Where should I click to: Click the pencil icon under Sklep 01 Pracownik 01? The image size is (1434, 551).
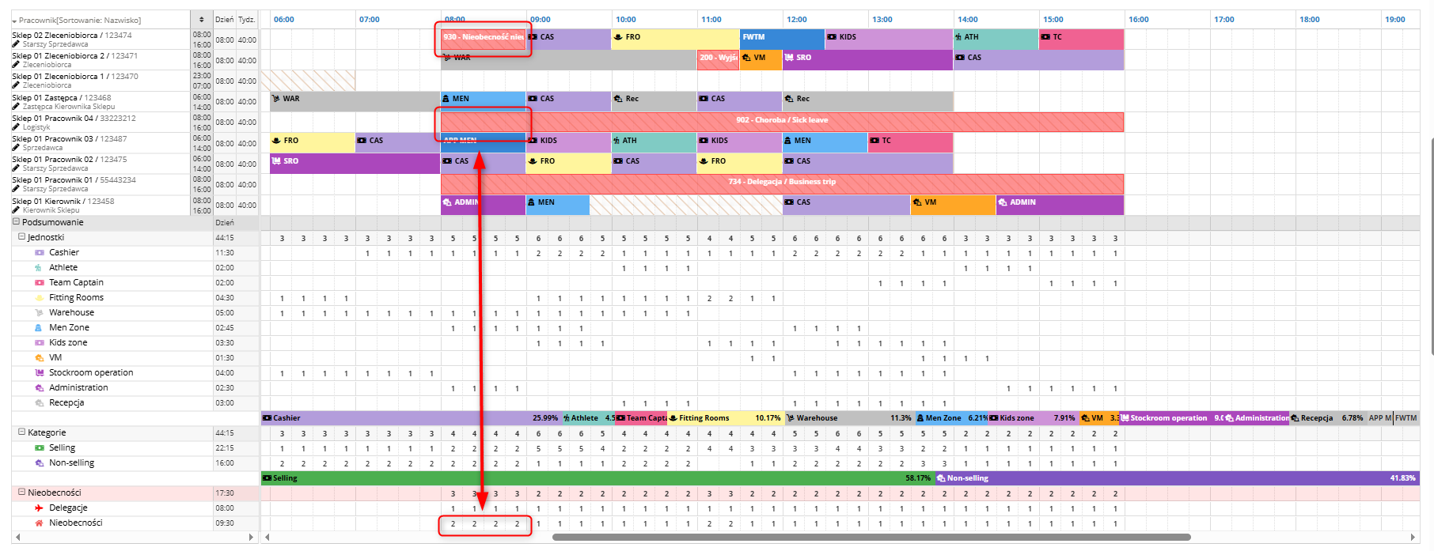click(16, 189)
